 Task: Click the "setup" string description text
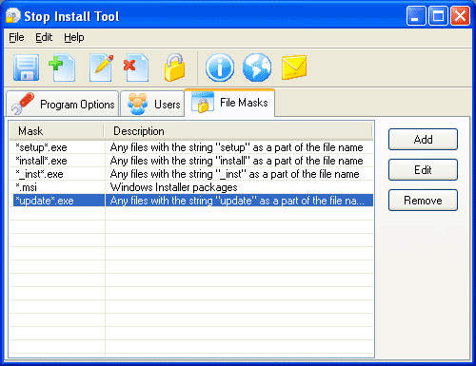(236, 147)
